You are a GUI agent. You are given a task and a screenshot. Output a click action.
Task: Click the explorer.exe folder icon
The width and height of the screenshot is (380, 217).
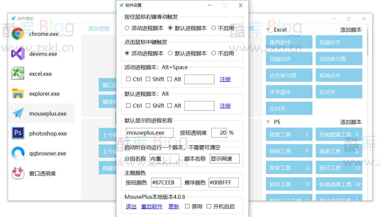click(18, 93)
